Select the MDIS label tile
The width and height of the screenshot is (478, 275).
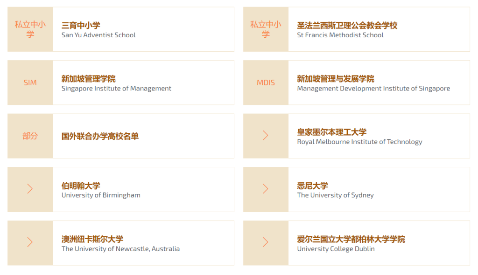click(266, 82)
